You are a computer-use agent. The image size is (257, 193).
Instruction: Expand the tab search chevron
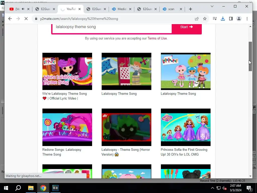[x=212, y=6]
